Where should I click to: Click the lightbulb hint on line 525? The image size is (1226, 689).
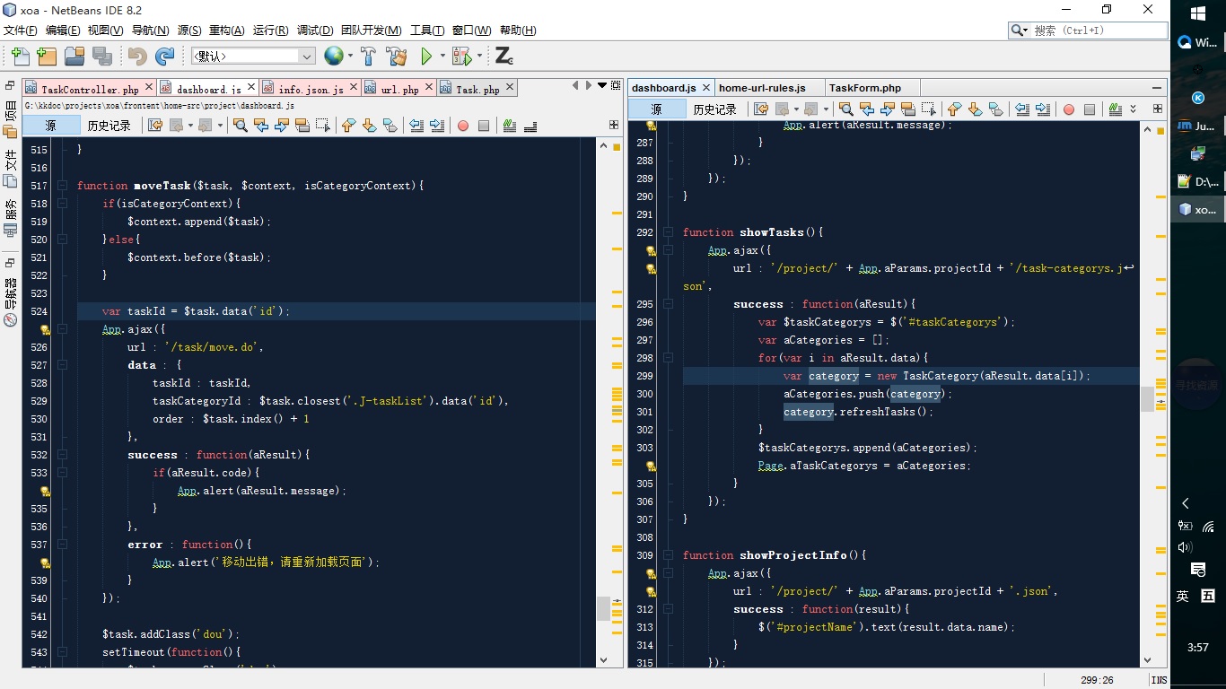(45, 329)
